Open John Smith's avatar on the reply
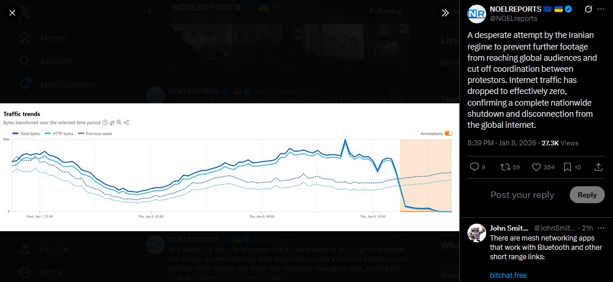This screenshot has width=613, height=282. (477, 233)
